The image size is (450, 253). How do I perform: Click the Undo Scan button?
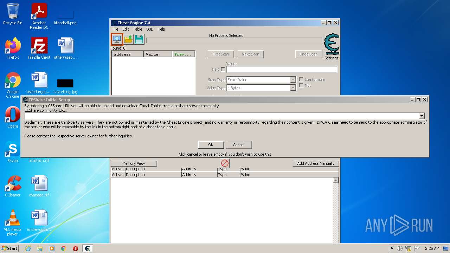(308, 54)
